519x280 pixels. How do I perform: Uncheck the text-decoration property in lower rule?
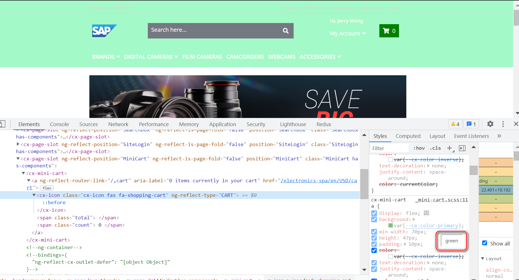point(374,263)
